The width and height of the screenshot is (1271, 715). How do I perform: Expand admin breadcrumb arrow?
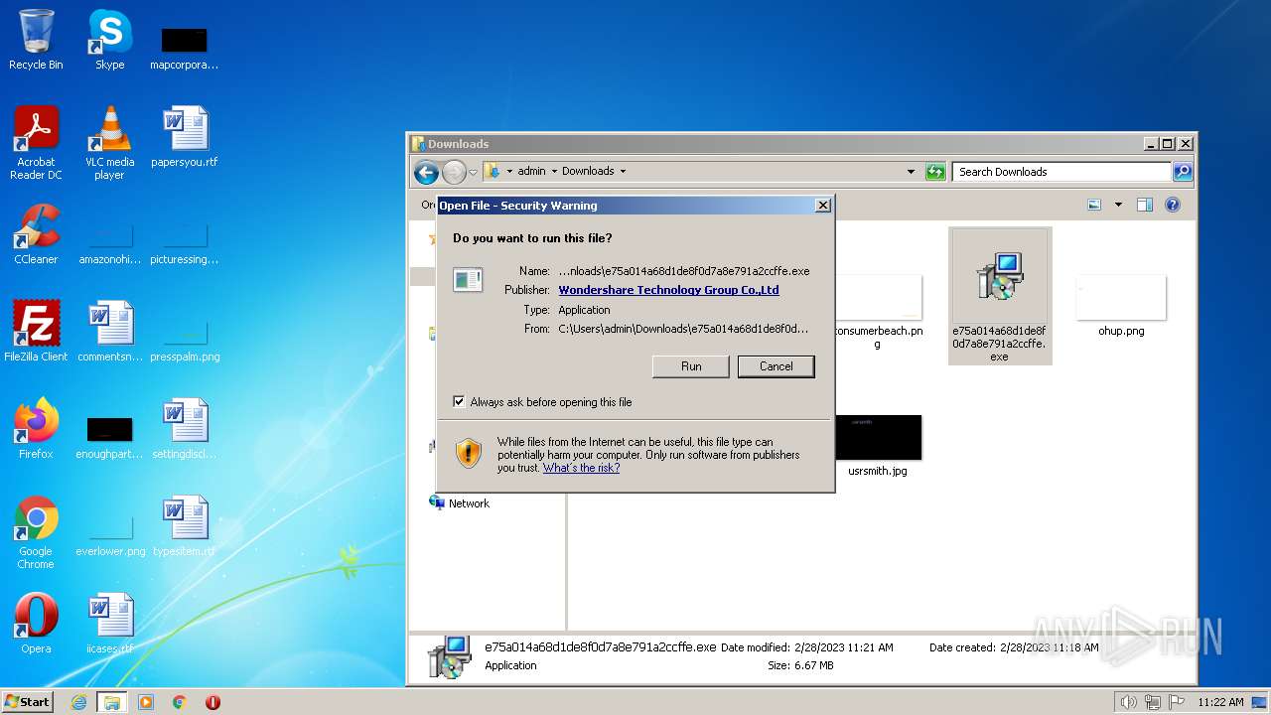click(x=554, y=171)
